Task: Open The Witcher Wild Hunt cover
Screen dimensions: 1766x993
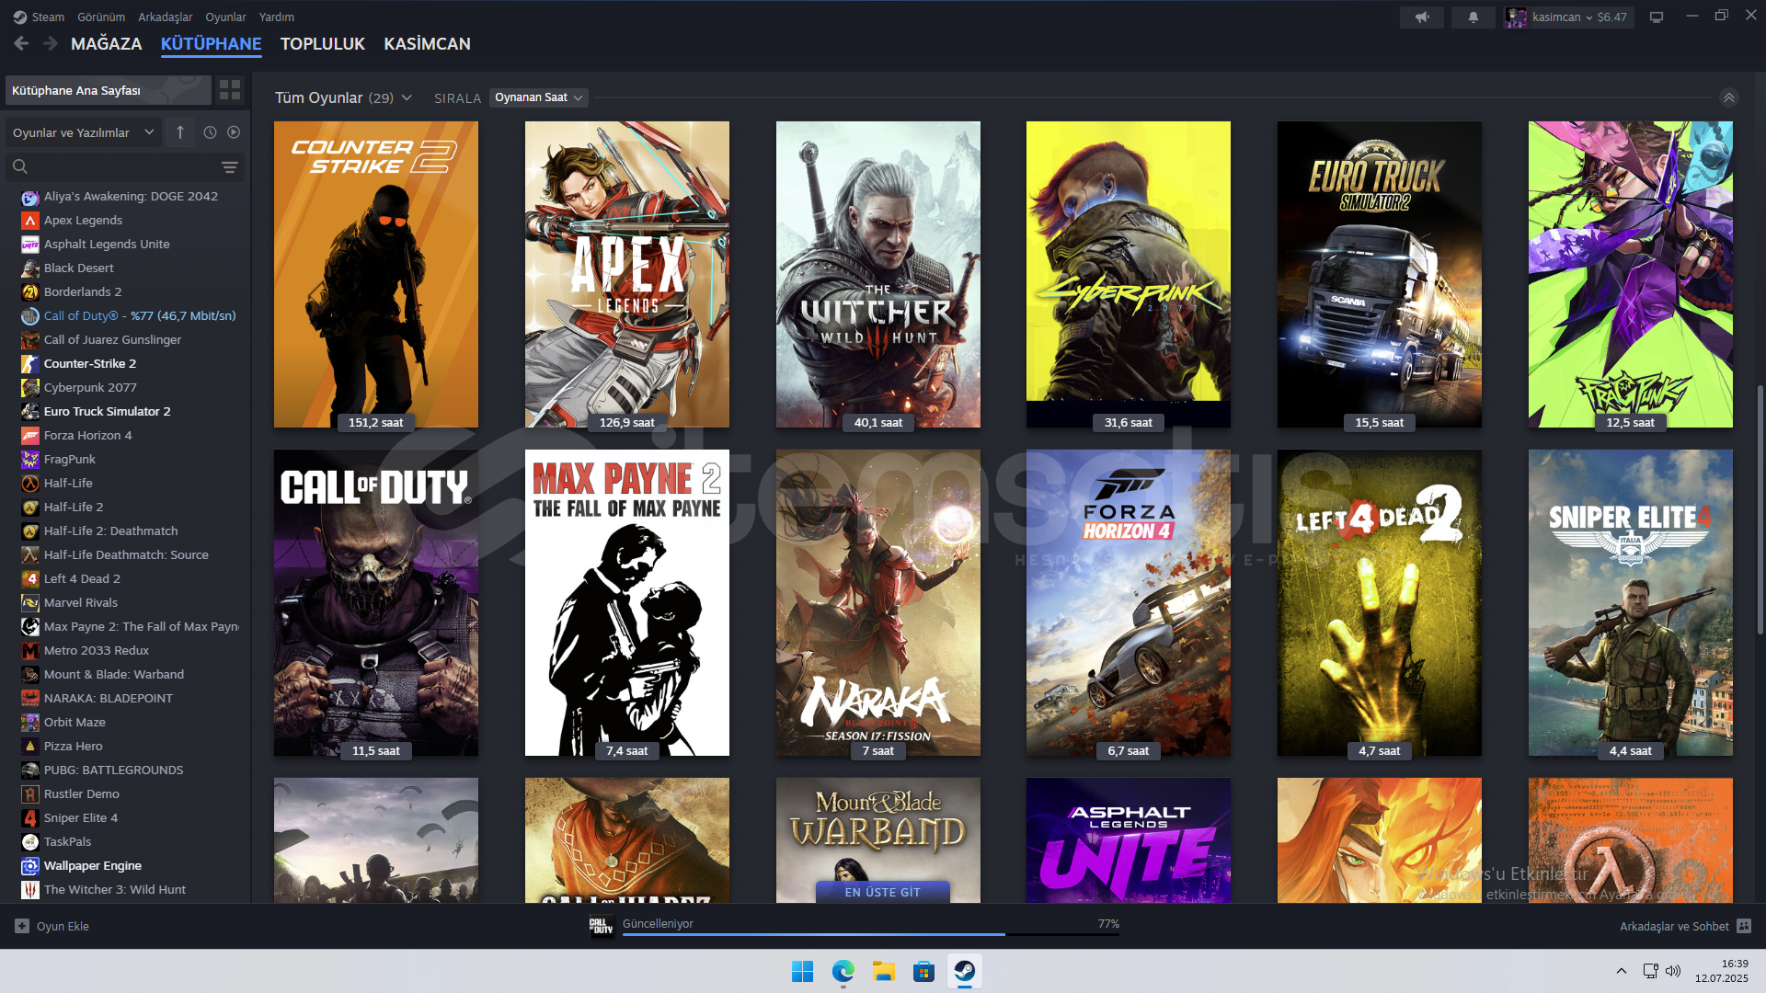Action: coord(878,274)
